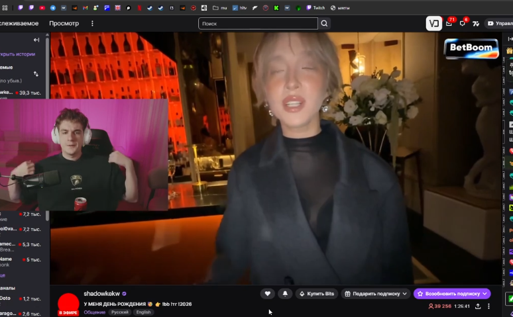Open the Управление creator dashboard button
This screenshot has width=513, height=317.
point(500,24)
